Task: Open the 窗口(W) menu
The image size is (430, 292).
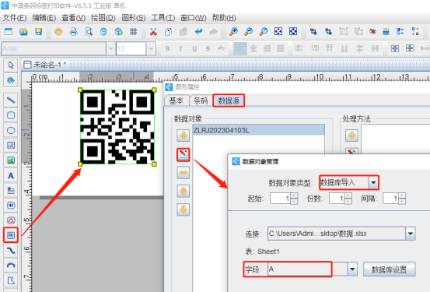Action: [194, 18]
